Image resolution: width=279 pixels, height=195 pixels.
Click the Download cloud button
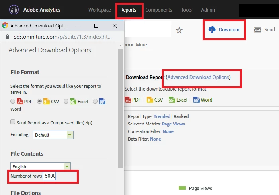[224, 30]
